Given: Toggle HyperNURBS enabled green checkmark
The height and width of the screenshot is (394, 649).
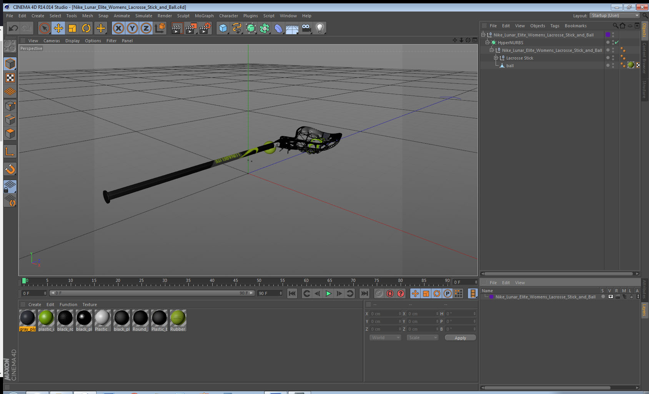Looking at the screenshot, I should pyautogui.click(x=617, y=43).
